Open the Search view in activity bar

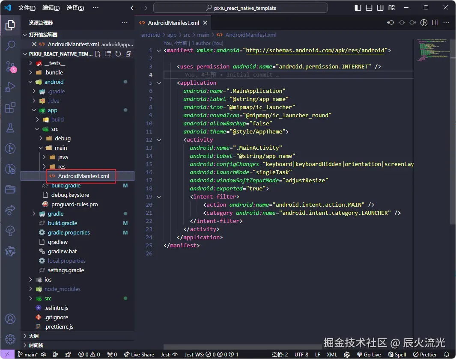tap(10, 45)
